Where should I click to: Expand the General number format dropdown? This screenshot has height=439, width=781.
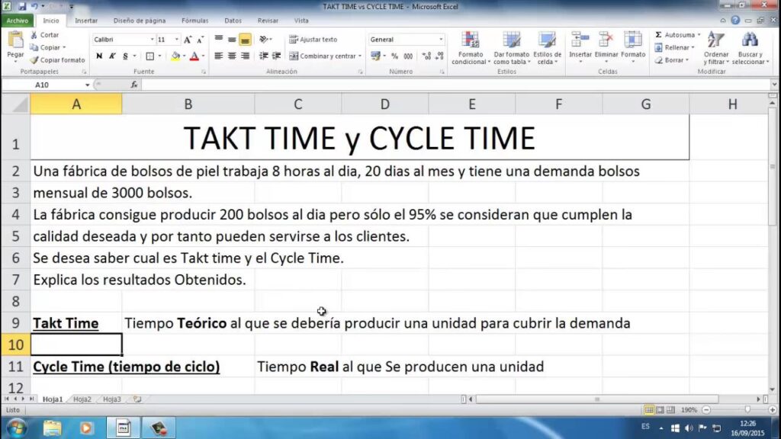pos(440,40)
